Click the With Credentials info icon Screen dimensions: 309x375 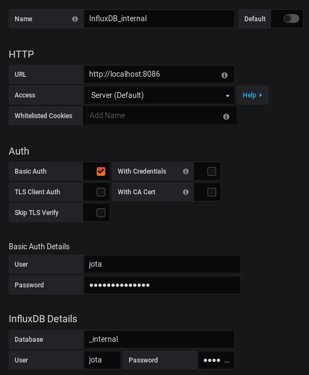[186, 171]
